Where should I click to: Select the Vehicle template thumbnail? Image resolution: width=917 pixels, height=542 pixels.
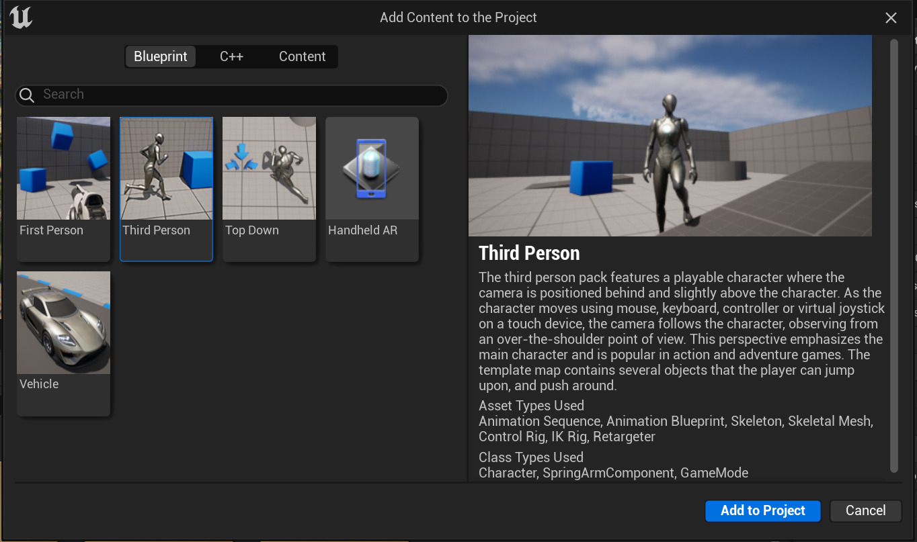[x=63, y=322]
